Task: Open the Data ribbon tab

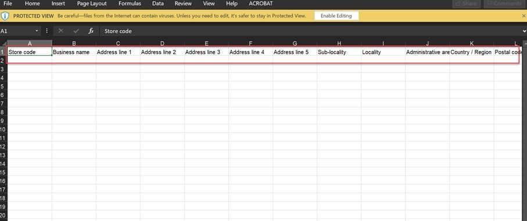Action: point(158,3)
